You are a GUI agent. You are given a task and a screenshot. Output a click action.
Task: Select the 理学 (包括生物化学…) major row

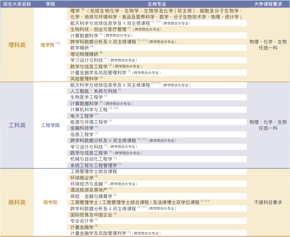click(157, 14)
